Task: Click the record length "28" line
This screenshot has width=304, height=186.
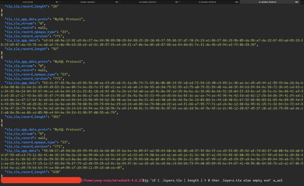Action: tap(31, 6)
